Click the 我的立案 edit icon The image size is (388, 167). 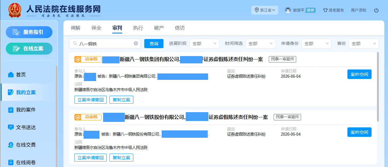(x=11, y=92)
